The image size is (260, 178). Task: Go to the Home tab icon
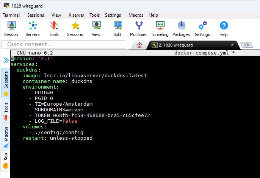coord(139,45)
